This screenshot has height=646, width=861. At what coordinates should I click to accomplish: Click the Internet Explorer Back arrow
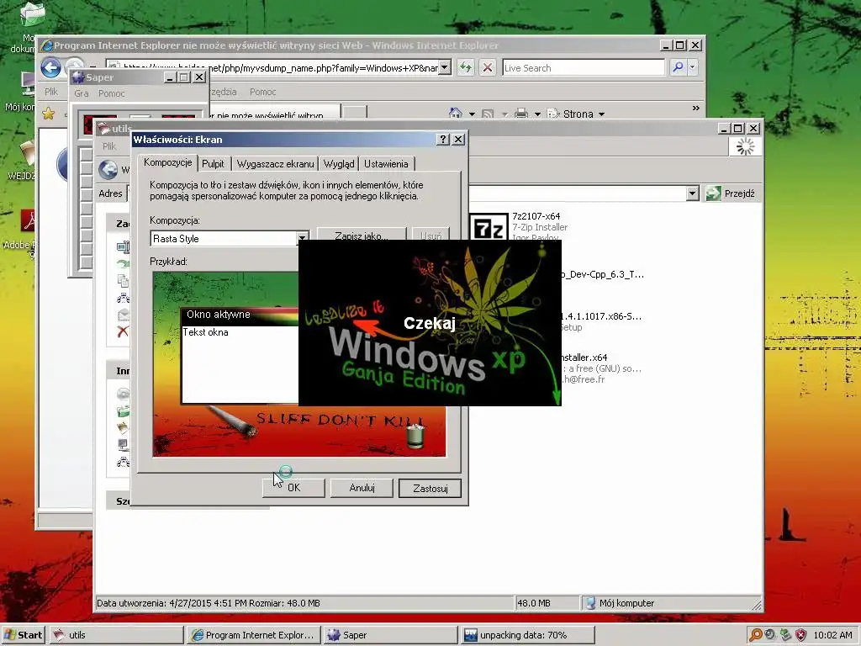(x=50, y=68)
